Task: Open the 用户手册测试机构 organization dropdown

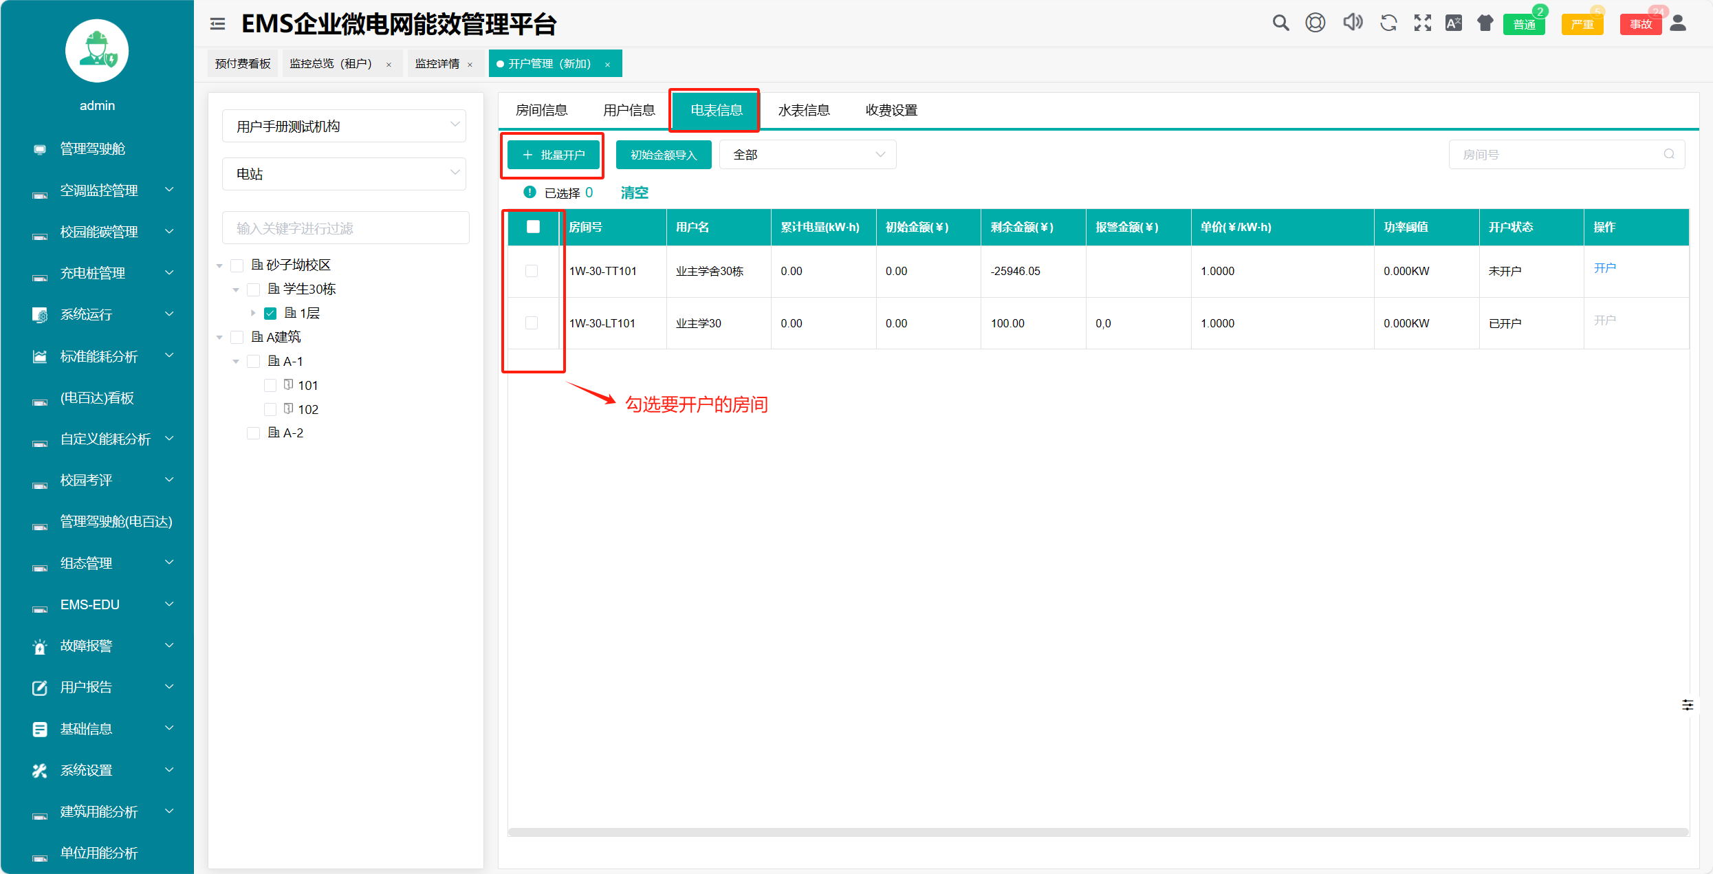Action: (x=344, y=126)
